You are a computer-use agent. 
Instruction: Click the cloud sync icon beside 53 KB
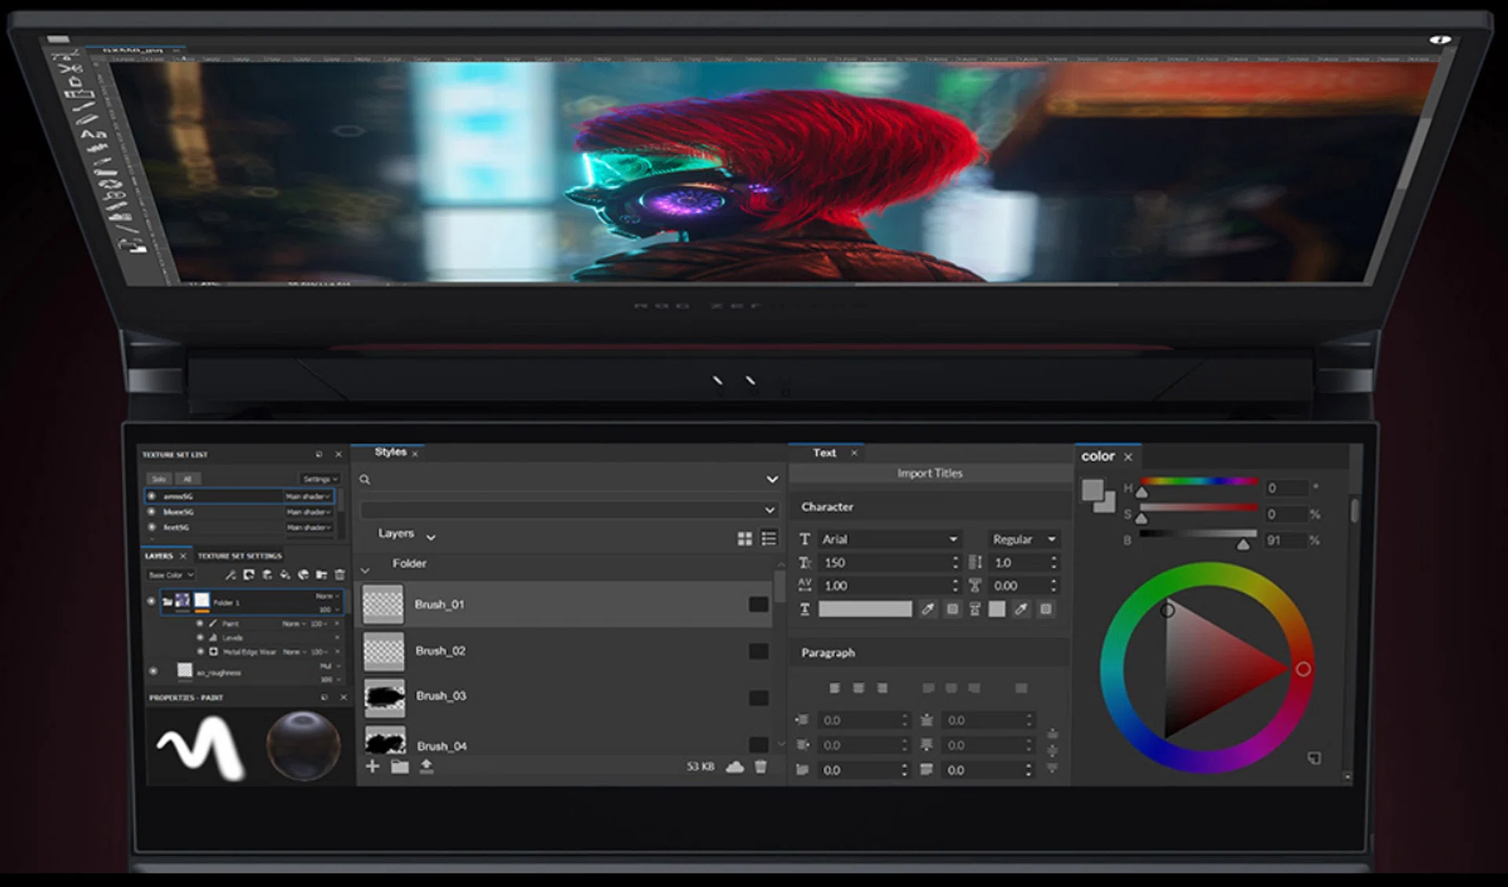pos(734,767)
